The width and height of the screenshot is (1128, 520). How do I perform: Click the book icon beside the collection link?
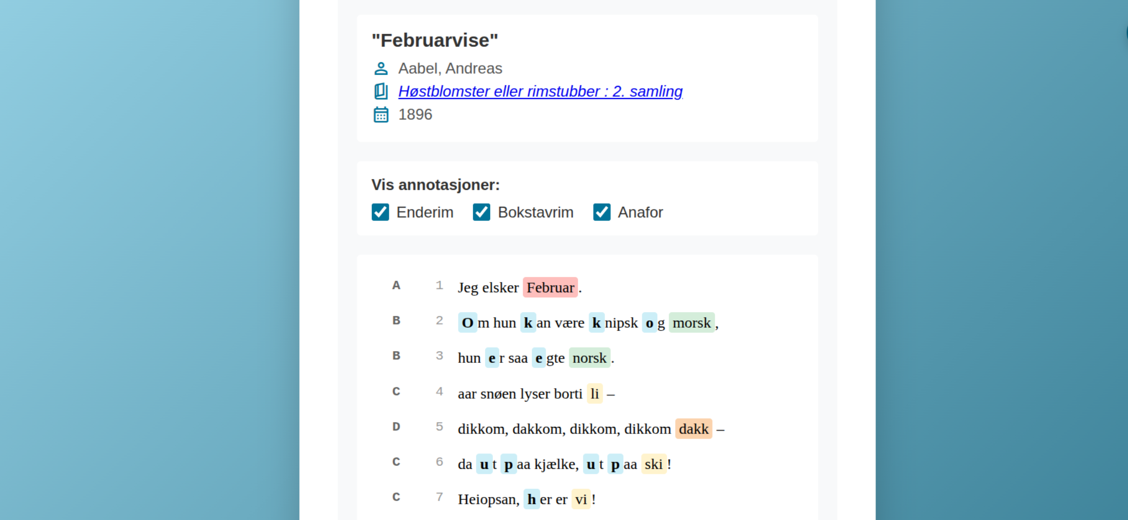381,92
